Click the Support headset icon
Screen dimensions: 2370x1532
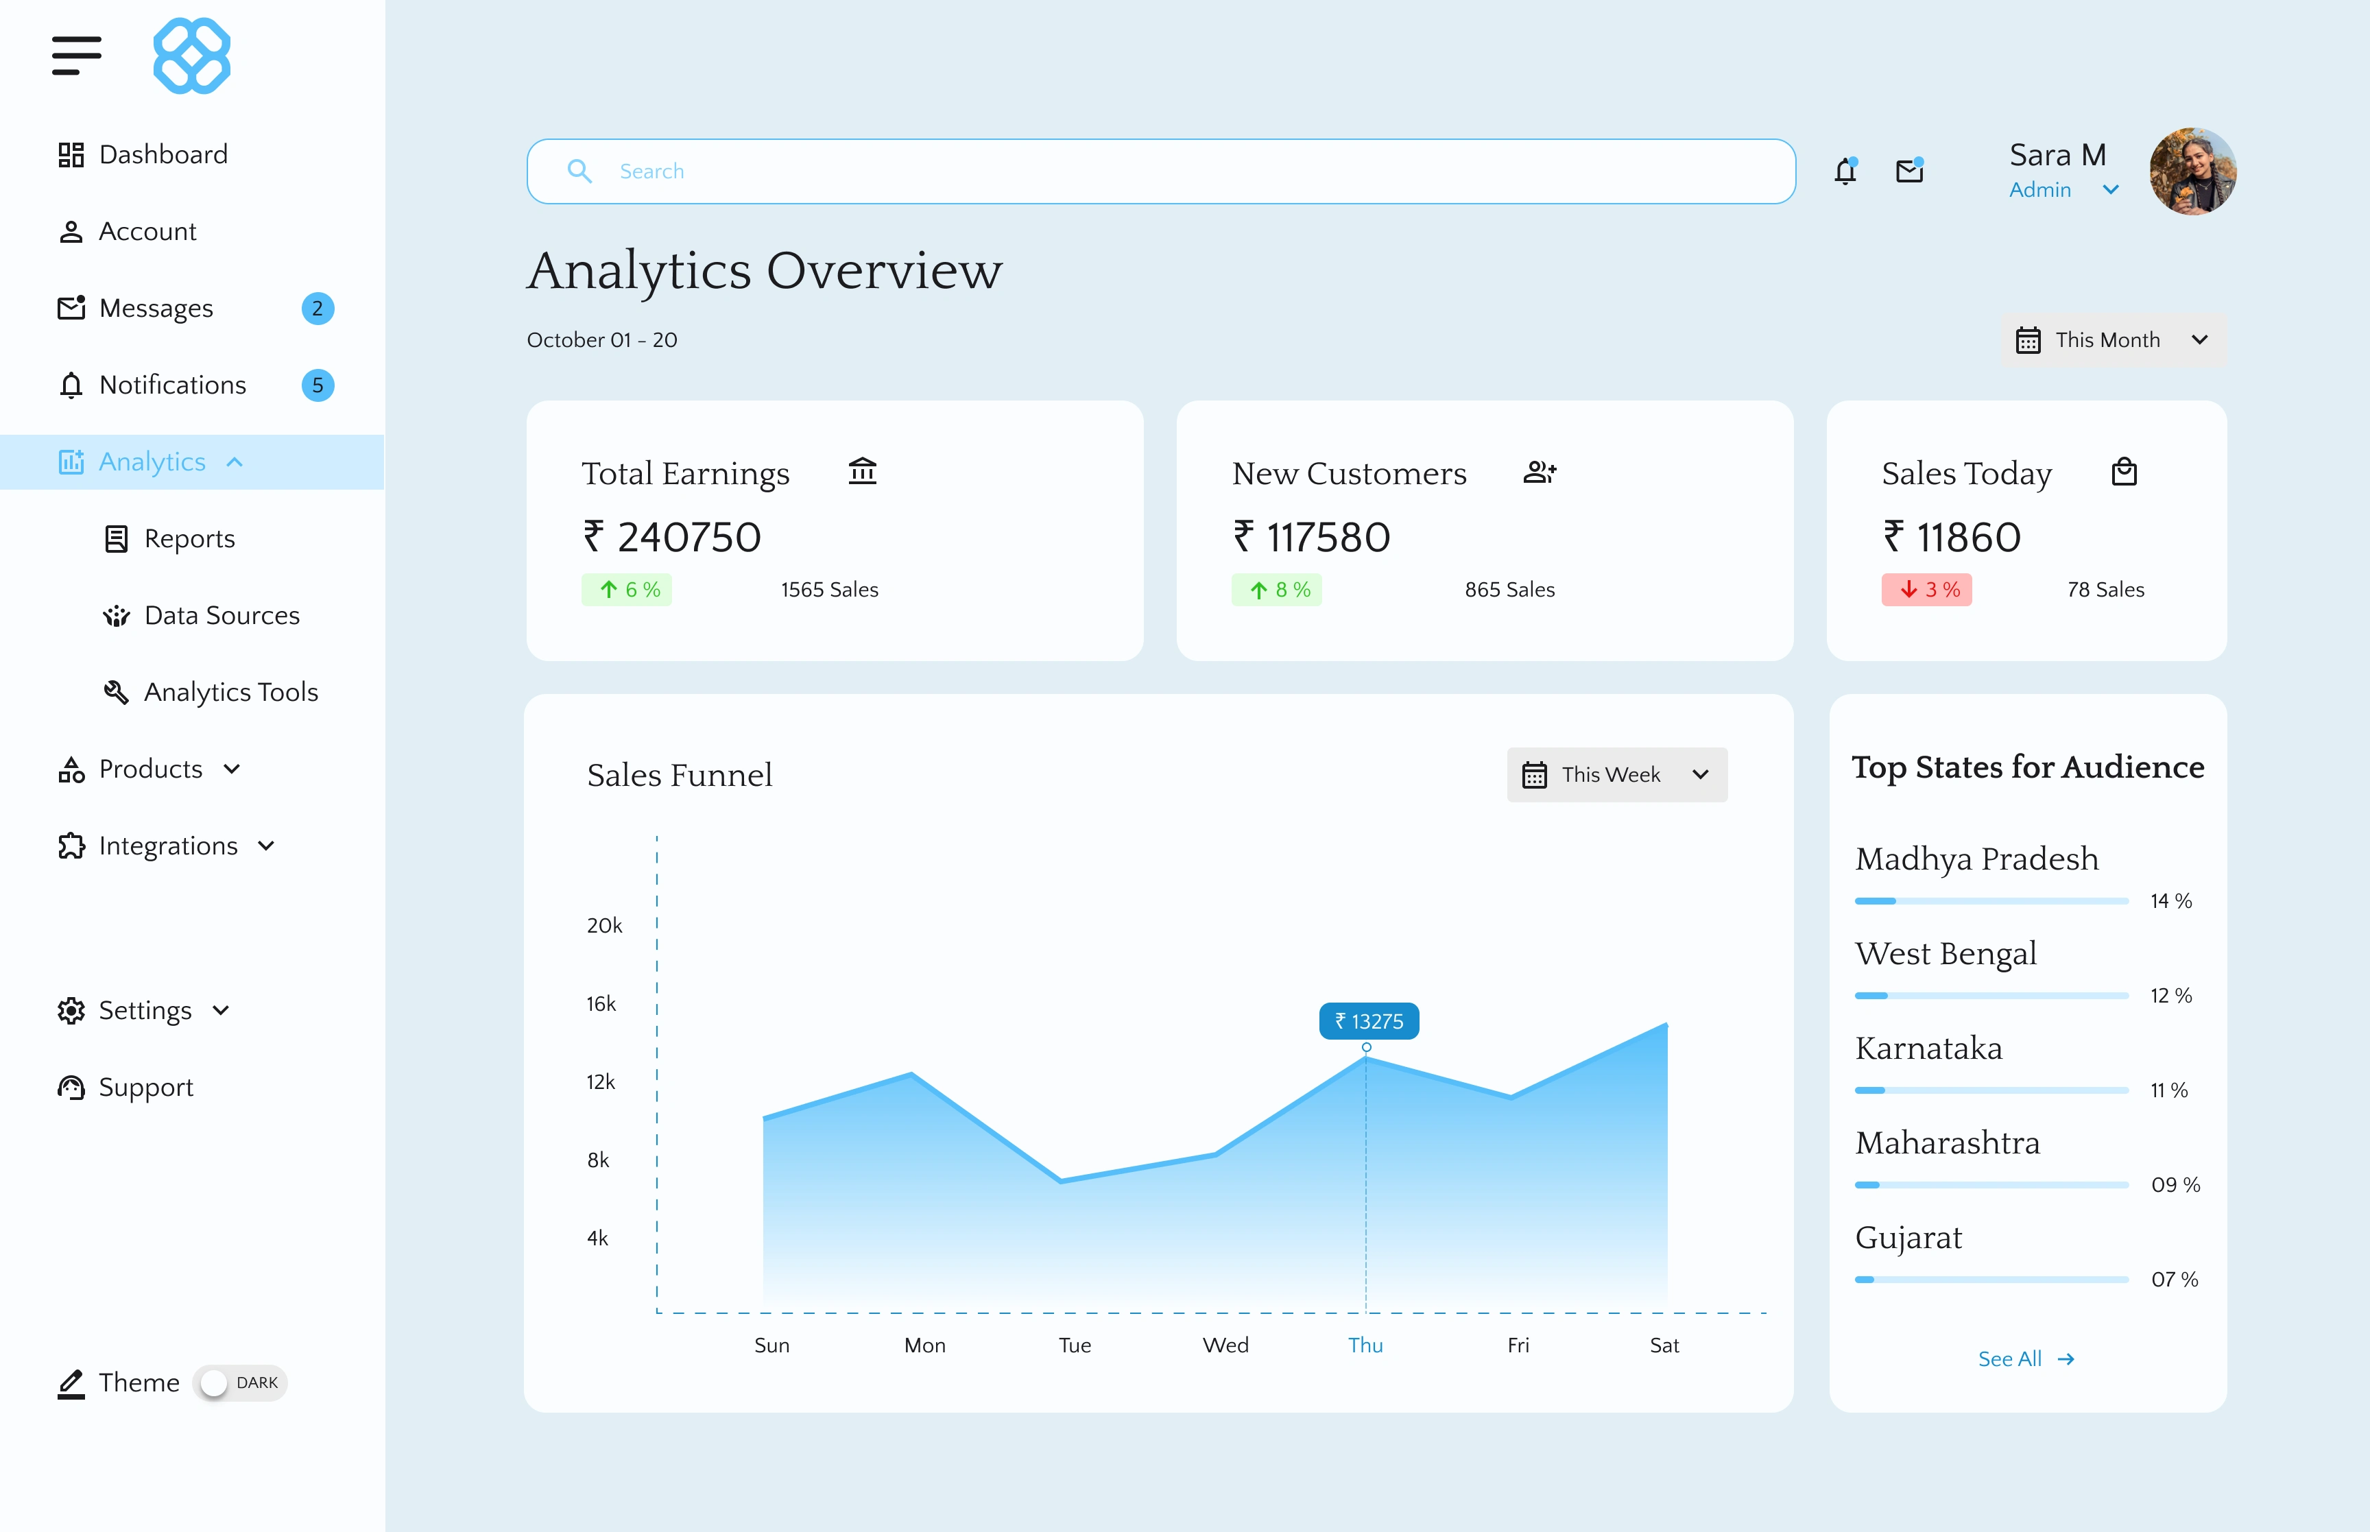coord(71,1088)
